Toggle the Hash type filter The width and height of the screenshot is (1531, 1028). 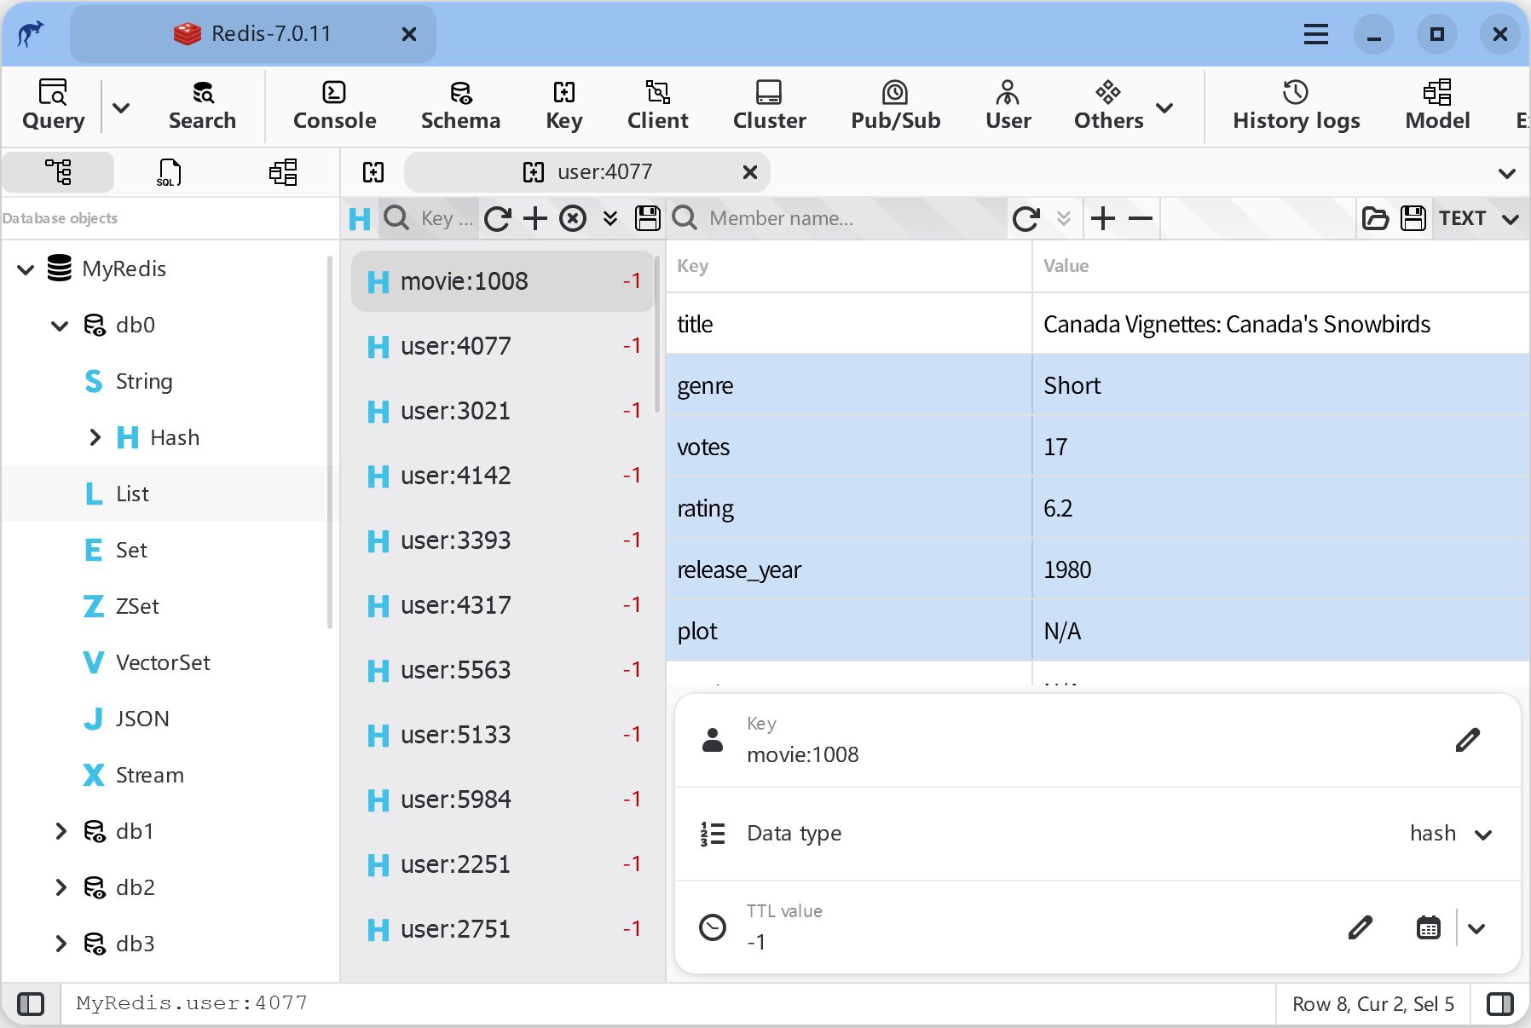360,219
